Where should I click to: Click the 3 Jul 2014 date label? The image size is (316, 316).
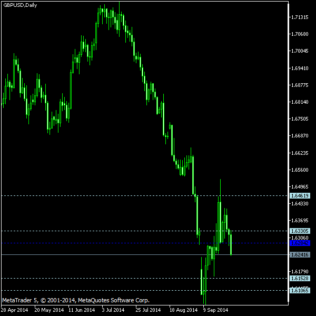click(113, 310)
